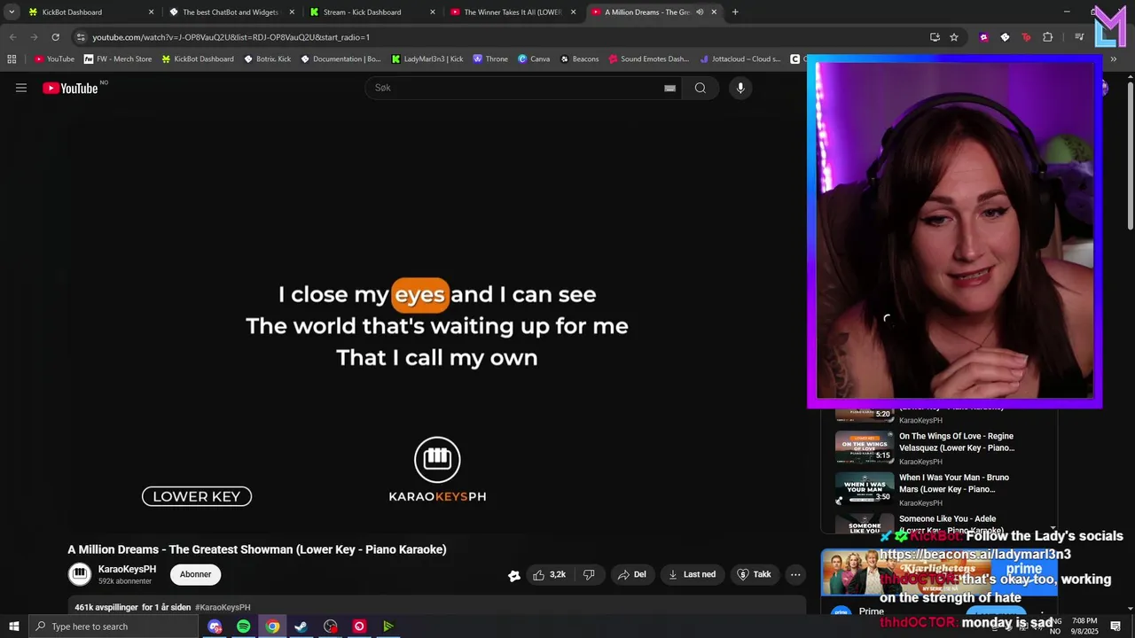Viewport: 1135px width, 638px height.
Task: Open the Sound Emotes Dashboard bookmark
Action: click(x=648, y=59)
